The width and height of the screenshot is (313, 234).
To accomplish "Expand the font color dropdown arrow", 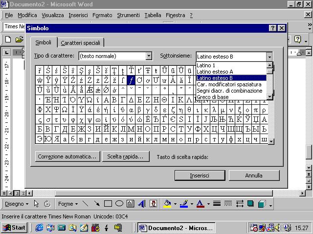I will [x=208, y=204].
